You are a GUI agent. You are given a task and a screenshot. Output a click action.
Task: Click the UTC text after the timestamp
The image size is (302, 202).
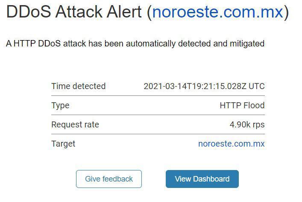pos(257,86)
